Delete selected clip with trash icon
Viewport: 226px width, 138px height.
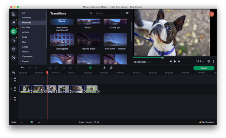pos(36,68)
